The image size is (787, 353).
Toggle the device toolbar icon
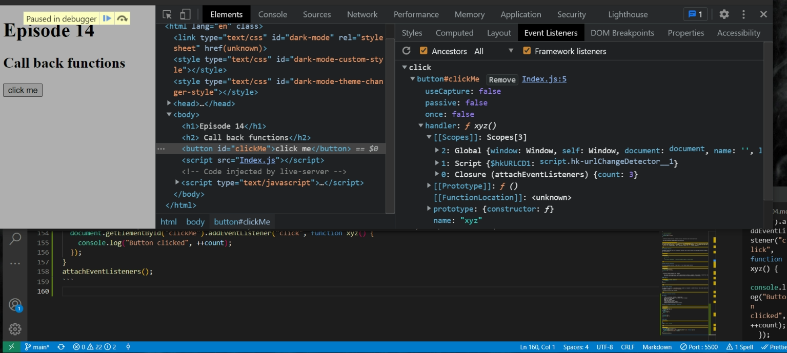[185, 14]
